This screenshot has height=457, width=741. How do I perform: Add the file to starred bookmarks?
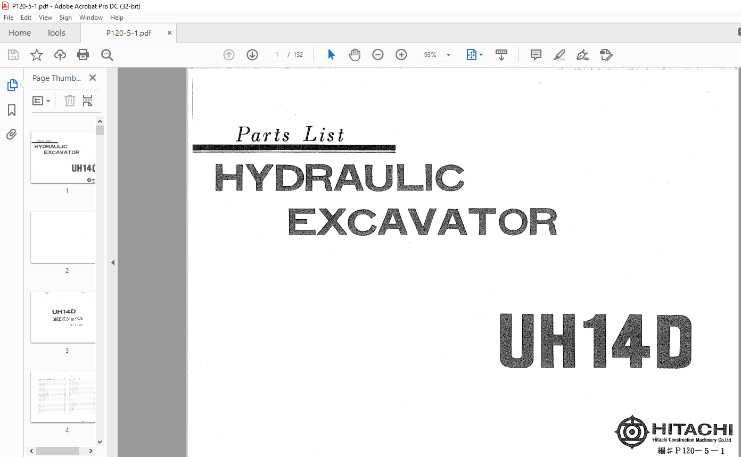tap(36, 55)
